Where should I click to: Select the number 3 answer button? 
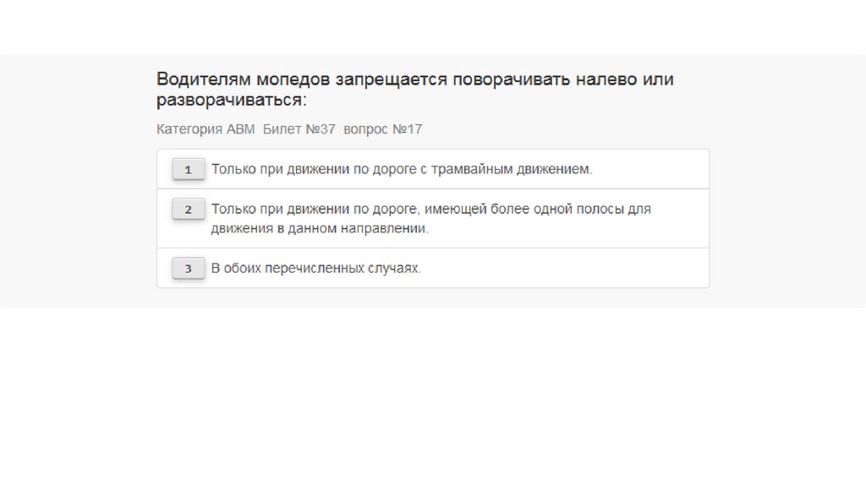(x=188, y=269)
